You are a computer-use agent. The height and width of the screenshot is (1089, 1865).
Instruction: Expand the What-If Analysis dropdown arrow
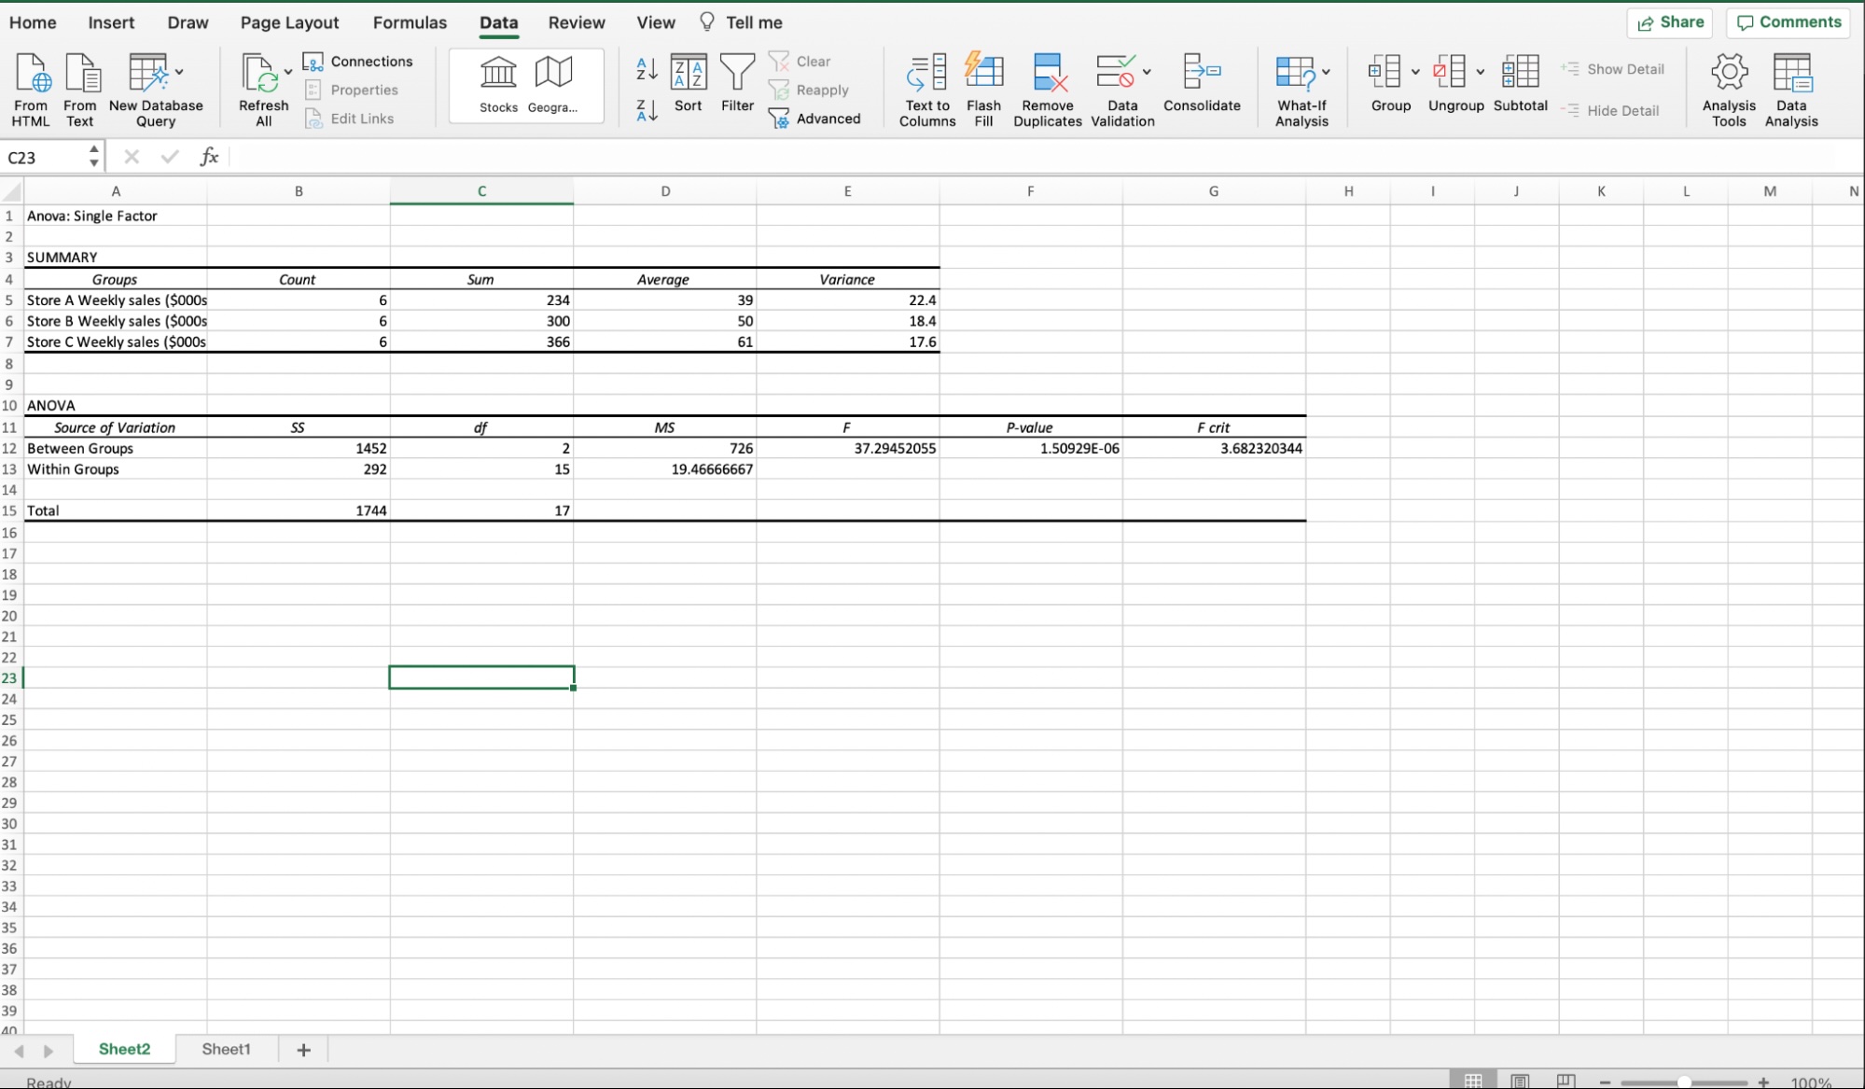(1326, 72)
